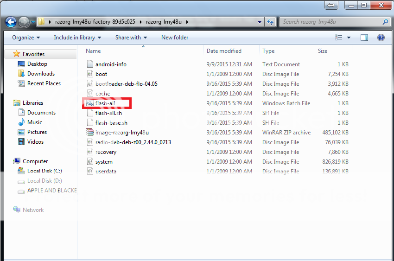
Task: Click the Help question mark icon
Action: point(381,38)
